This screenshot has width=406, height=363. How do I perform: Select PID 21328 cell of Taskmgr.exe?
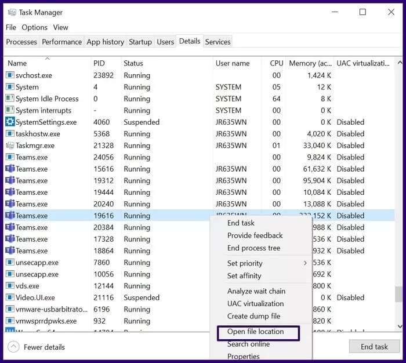click(103, 145)
